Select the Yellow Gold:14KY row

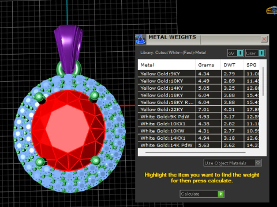199,88
